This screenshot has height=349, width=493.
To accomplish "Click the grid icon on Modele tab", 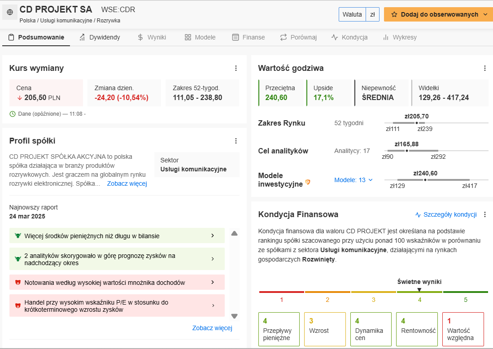I will tap(188, 37).
